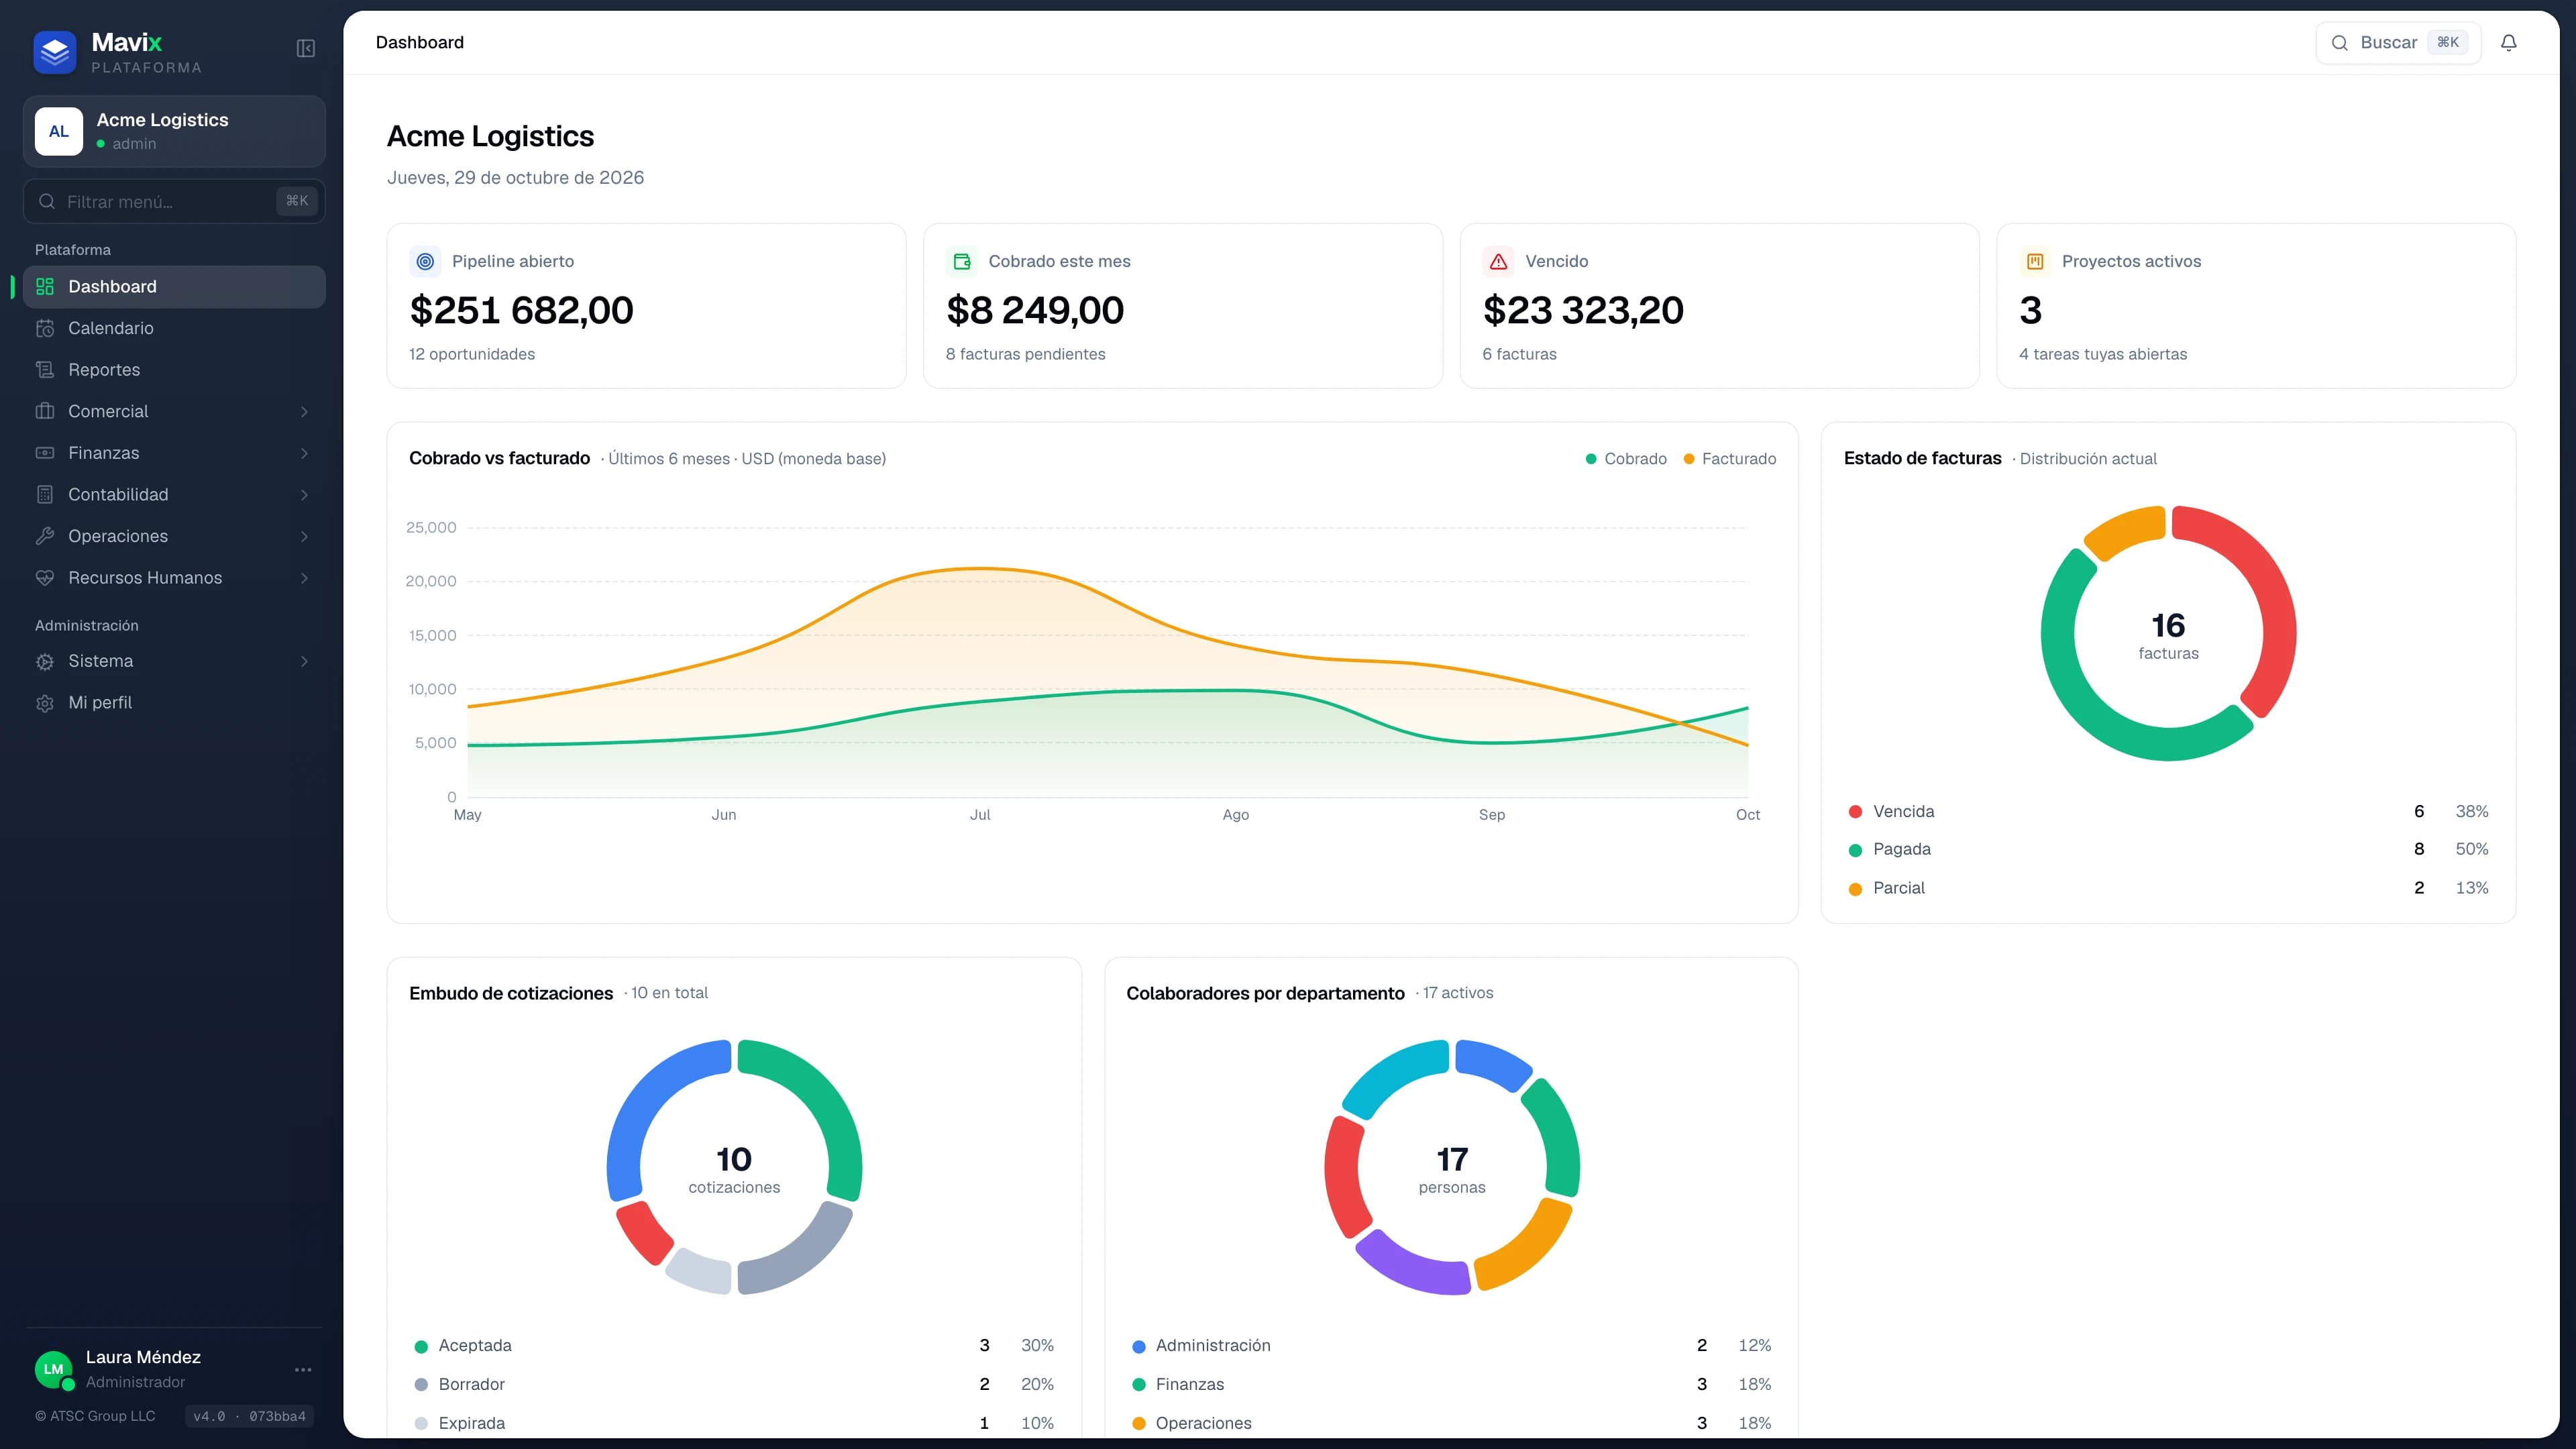
Task: Click the Reportes icon in sidebar
Action: tap(45, 370)
